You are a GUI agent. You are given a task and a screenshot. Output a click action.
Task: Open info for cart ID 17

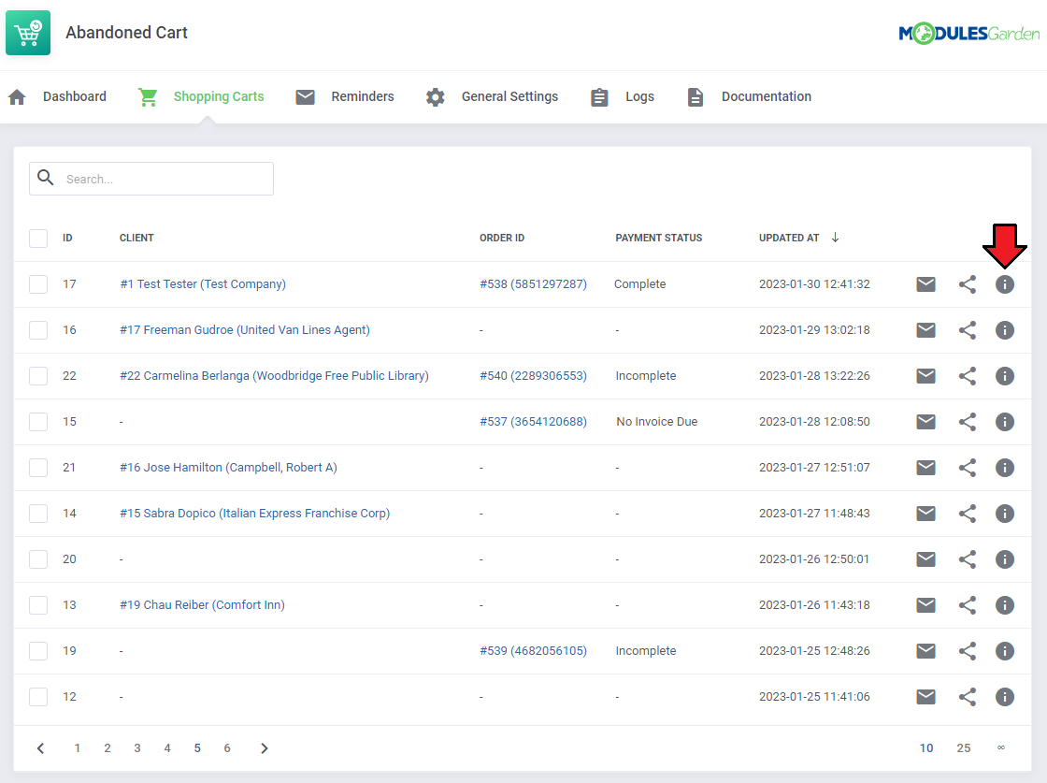(1004, 284)
